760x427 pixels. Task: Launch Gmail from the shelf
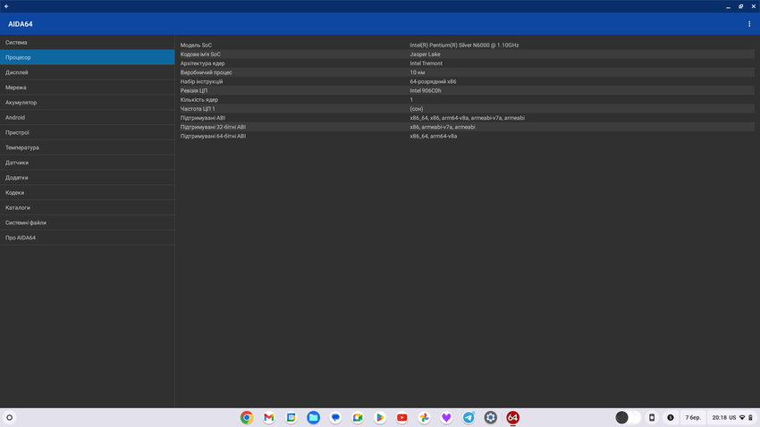[268, 417]
